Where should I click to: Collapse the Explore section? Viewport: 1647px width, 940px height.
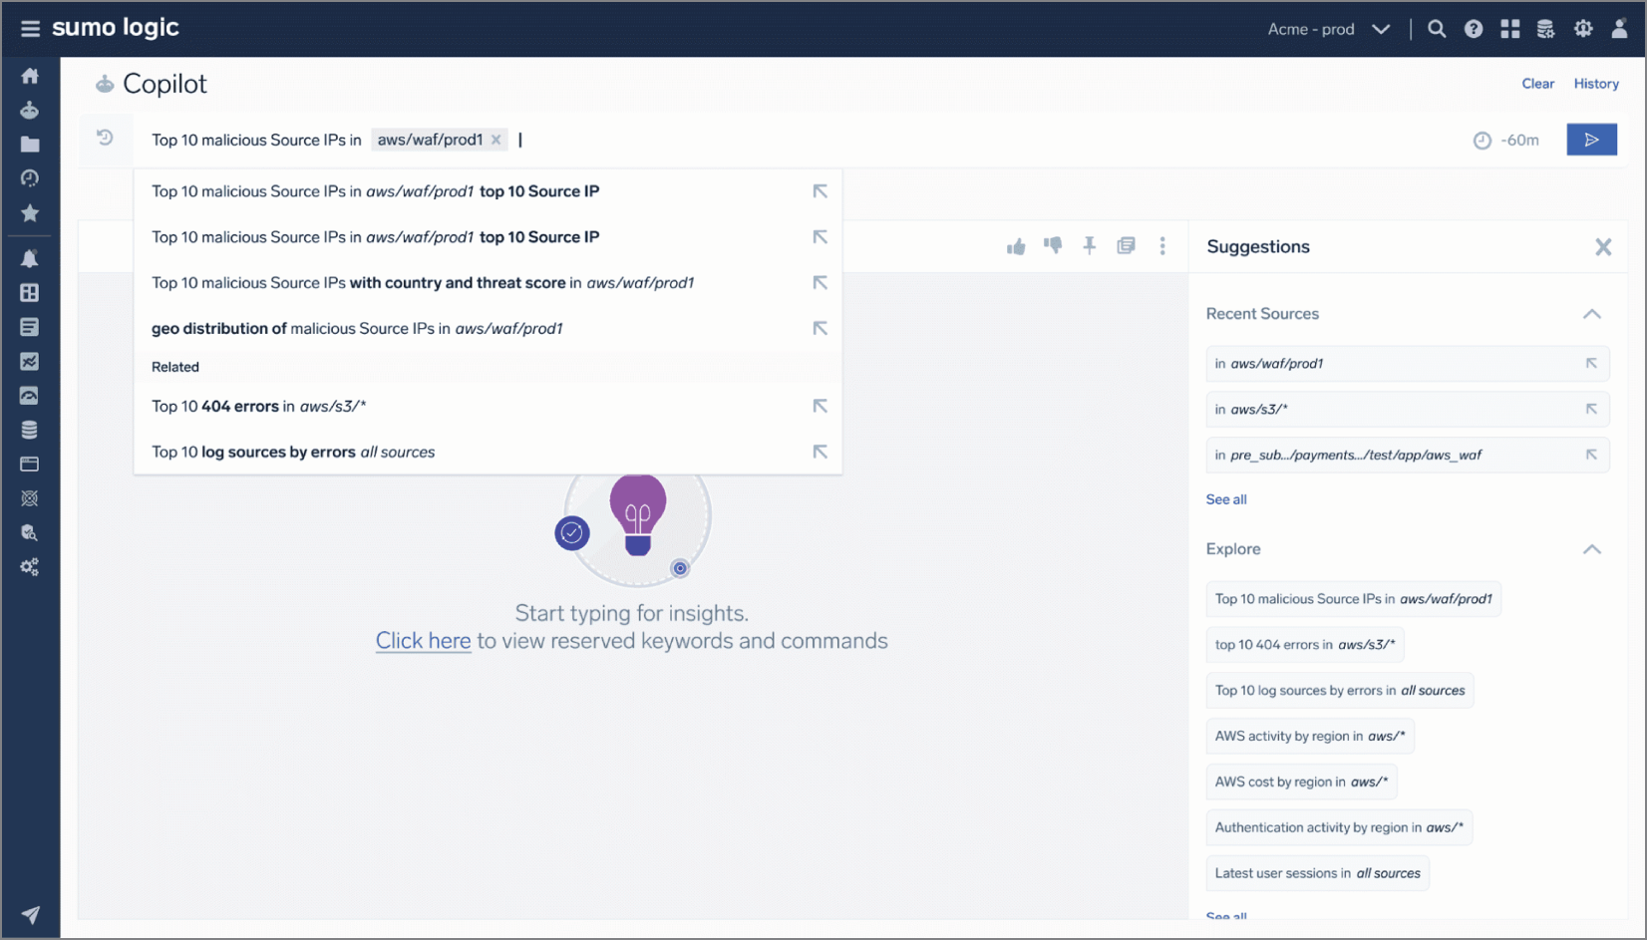pos(1592,549)
